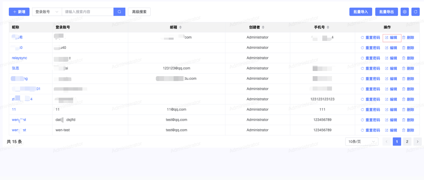Edit the relaysync user row
This screenshot has height=180, width=424.
(x=391, y=58)
